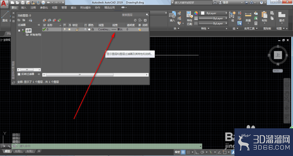The height and width of the screenshot is (156, 293).
Task: Click the Continu... linetype of layer 0
Action: [104, 29]
